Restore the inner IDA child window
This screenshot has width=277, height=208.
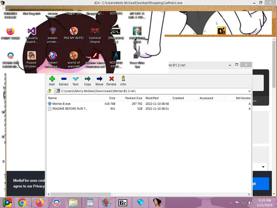click(261, 8)
